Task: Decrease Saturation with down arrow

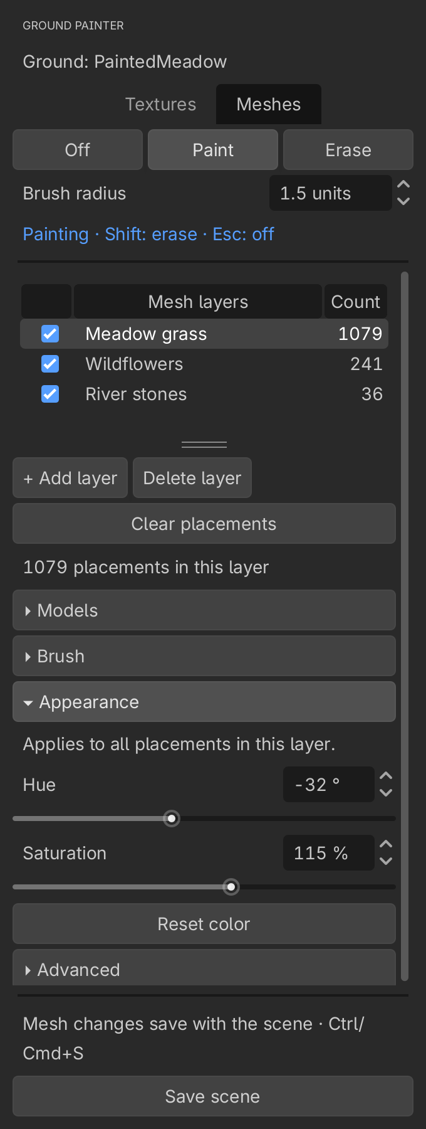Action: click(386, 861)
